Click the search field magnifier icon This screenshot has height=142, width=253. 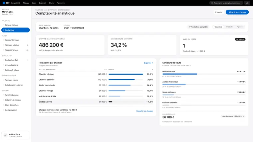212,3
